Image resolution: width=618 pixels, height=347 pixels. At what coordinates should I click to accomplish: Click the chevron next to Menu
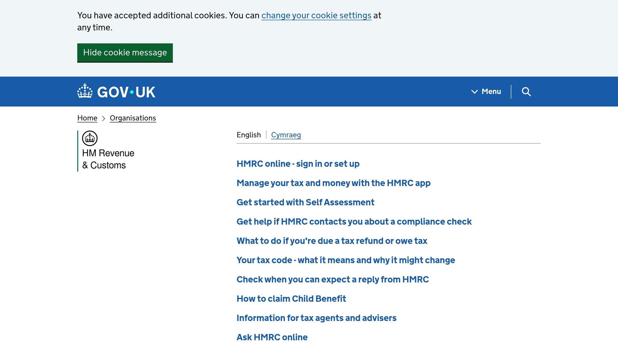pos(474,92)
